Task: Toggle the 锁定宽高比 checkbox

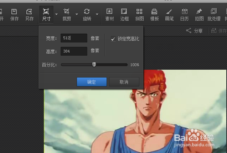Action: [x=113, y=39]
